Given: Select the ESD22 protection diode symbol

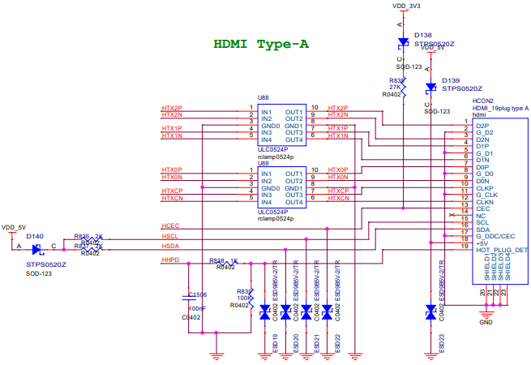Looking at the screenshot, I should [x=328, y=312].
